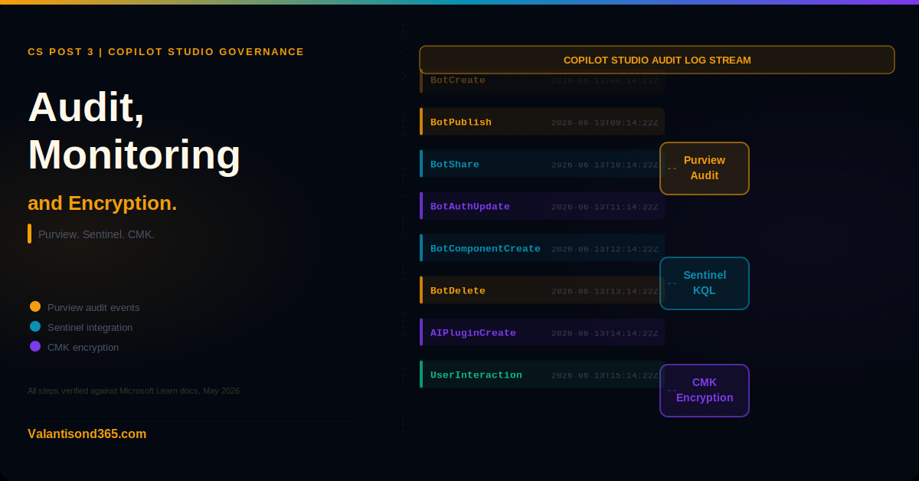919x481 pixels.
Task: Click the BotComponentCreate timestamp 2026-06-13T12:14:22Z
Action: (605, 249)
